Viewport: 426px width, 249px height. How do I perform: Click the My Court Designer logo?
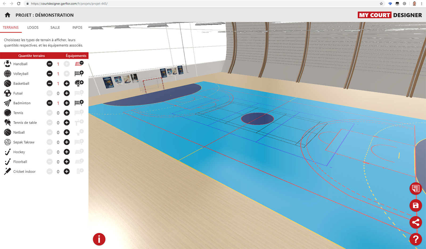tap(390, 15)
